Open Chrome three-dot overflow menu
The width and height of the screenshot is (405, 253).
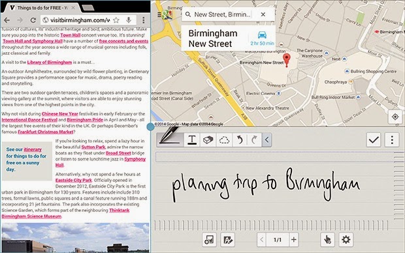[143, 20]
